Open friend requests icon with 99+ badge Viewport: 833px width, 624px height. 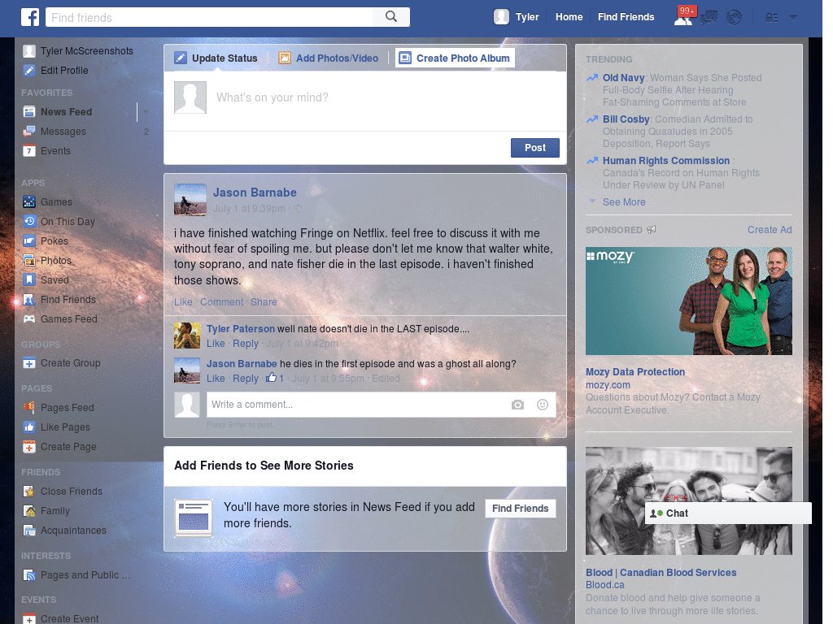click(683, 17)
